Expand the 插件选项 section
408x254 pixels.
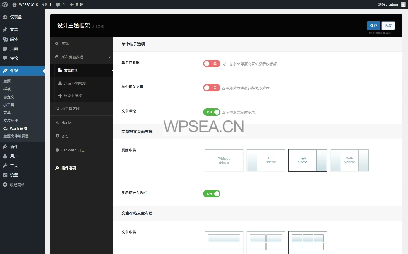click(68, 168)
